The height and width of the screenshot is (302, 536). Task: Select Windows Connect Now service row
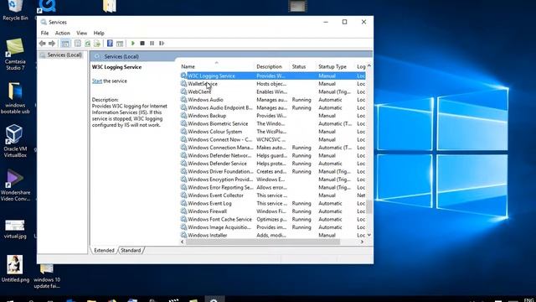273,140
